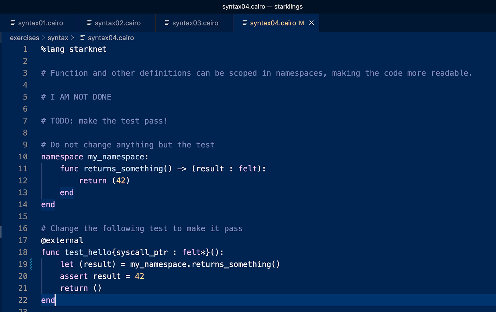
Task: Click the modified gutter marker on line 19
Action: (31, 265)
